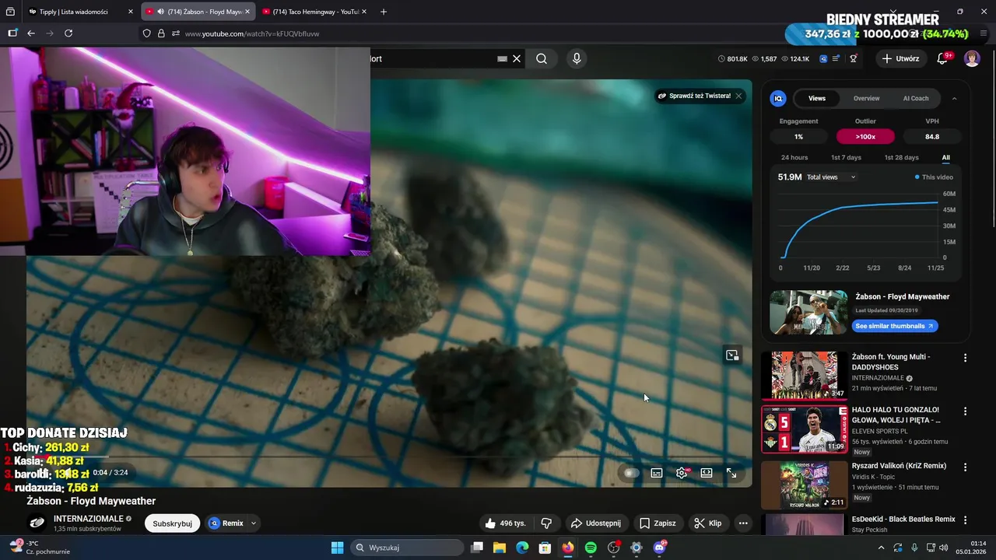Viewport: 996px width, 560px height.
Task: Click the 84.8 VPH value
Action: coord(932,137)
